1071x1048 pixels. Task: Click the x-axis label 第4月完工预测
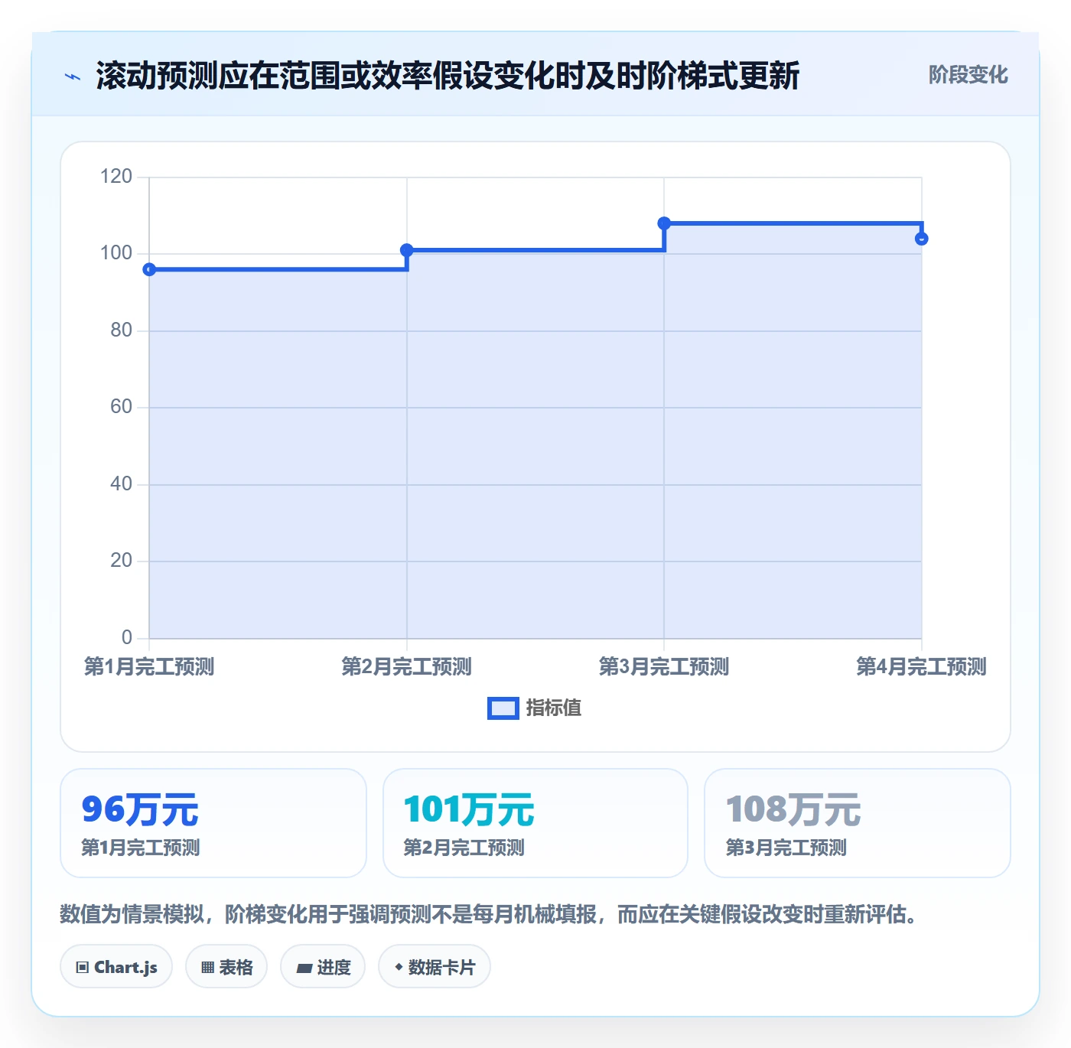point(922,667)
